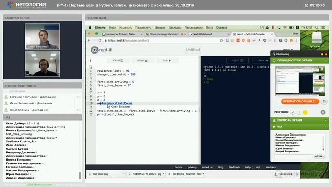
Task: Collapse the Докладчики group
Action: [6, 91]
